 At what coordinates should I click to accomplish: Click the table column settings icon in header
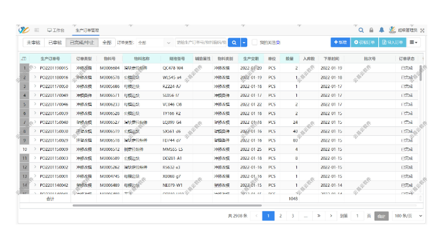point(24,58)
